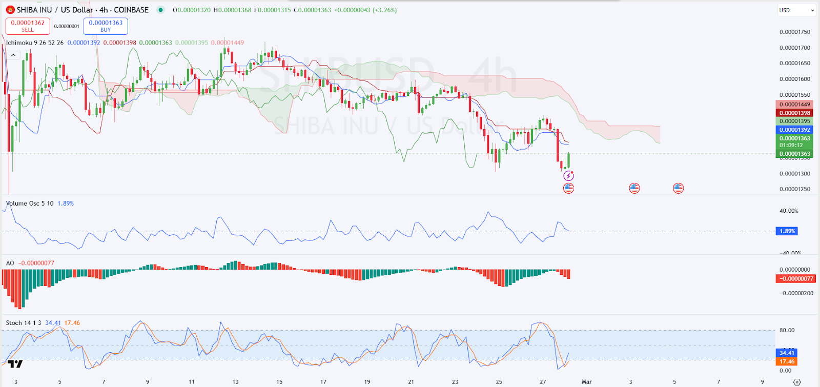The image size is (820, 387).
Task: Open the US flag event above the March 5 date
Action: (x=678, y=188)
